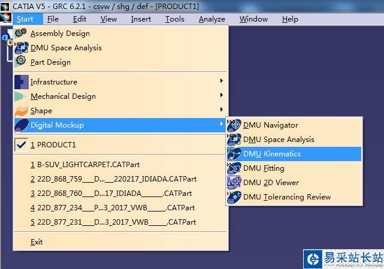This screenshot has width=384, height=269.
Task: Choose Assembly Design workbench
Action: click(121, 34)
